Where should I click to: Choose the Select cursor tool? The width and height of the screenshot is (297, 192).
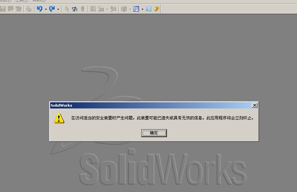pyautogui.click(x=67, y=9)
